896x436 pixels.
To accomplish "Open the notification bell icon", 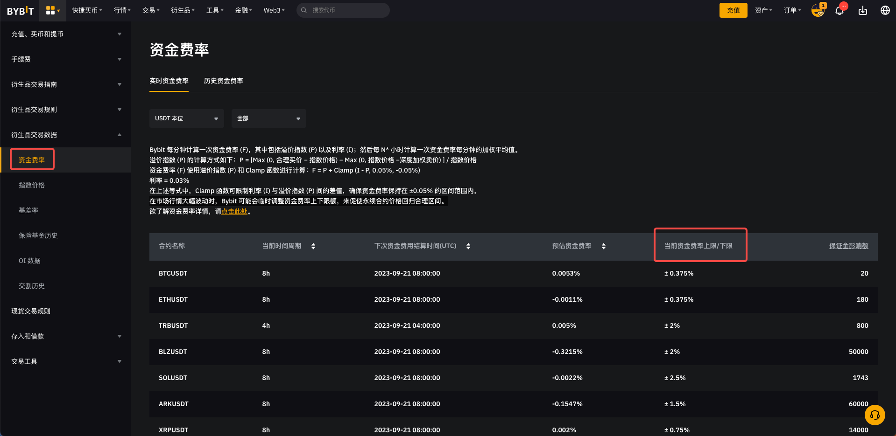I will click(840, 10).
